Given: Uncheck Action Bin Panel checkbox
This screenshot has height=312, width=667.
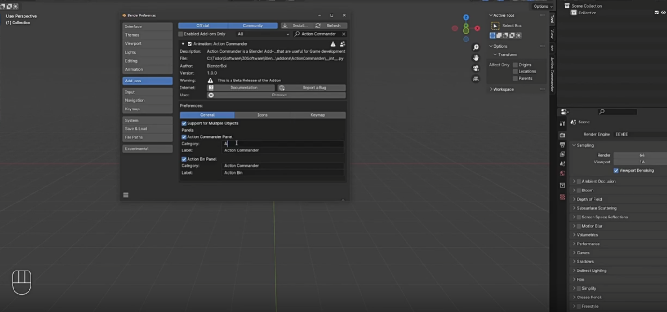Looking at the screenshot, I should tap(184, 159).
